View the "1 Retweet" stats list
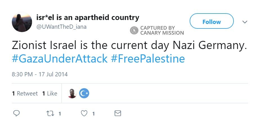The image size is (260, 129). (25, 94)
